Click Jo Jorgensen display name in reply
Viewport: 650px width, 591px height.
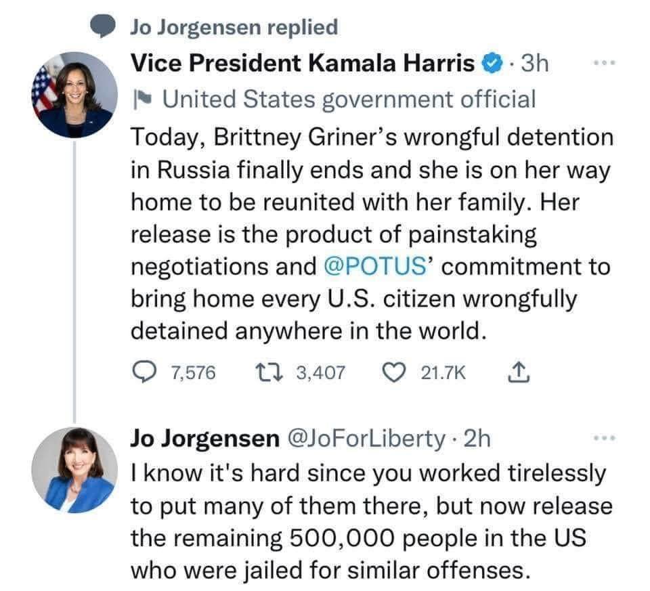pyautogui.click(x=205, y=439)
